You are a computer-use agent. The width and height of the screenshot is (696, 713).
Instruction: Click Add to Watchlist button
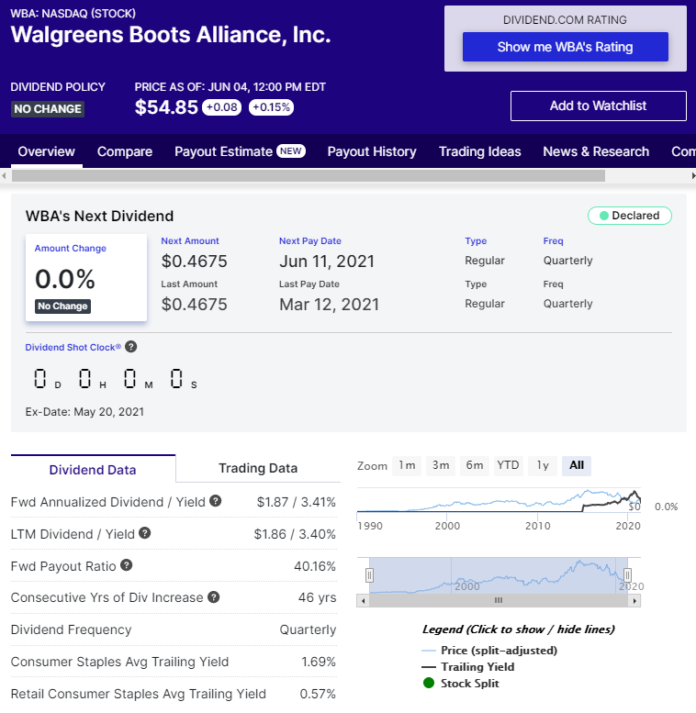[598, 106]
